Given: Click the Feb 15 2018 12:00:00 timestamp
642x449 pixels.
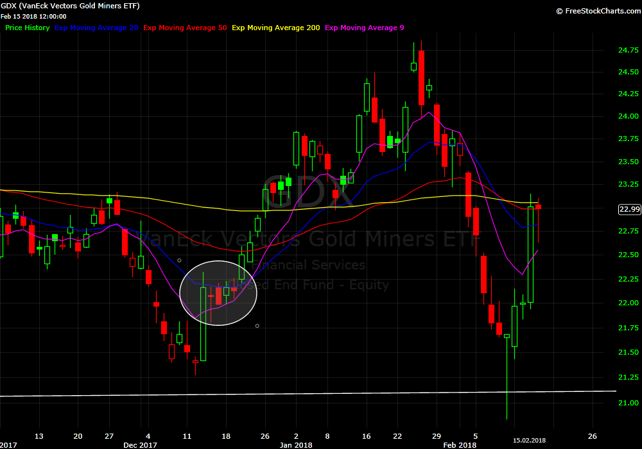Looking at the screenshot, I should 33,17.
